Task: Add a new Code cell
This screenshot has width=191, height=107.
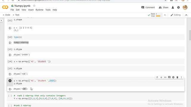Action: [x=6, y=15]
